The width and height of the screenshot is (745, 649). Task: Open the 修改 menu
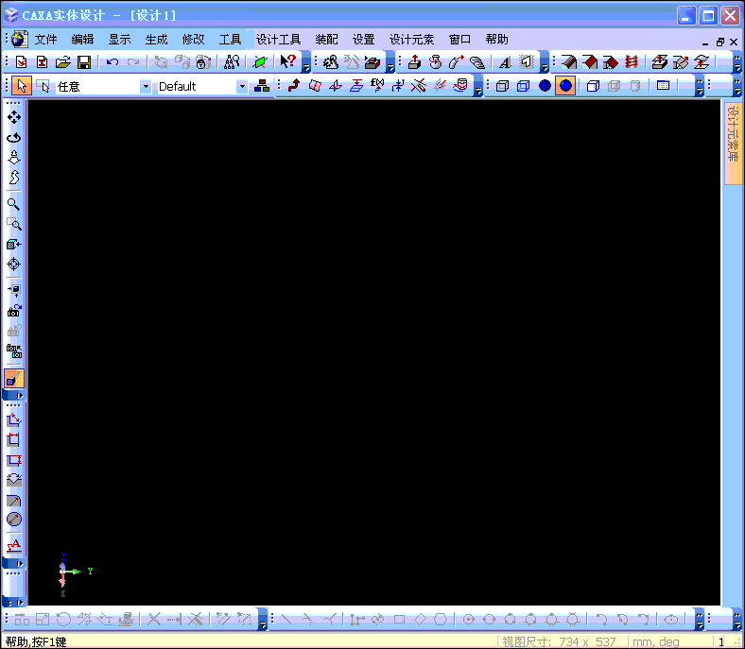pyautogui.click(x=194, y=40)
